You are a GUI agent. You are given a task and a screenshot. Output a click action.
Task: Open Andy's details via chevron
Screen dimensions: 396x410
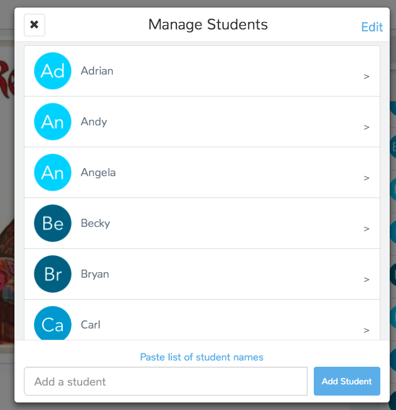(367, 127)
